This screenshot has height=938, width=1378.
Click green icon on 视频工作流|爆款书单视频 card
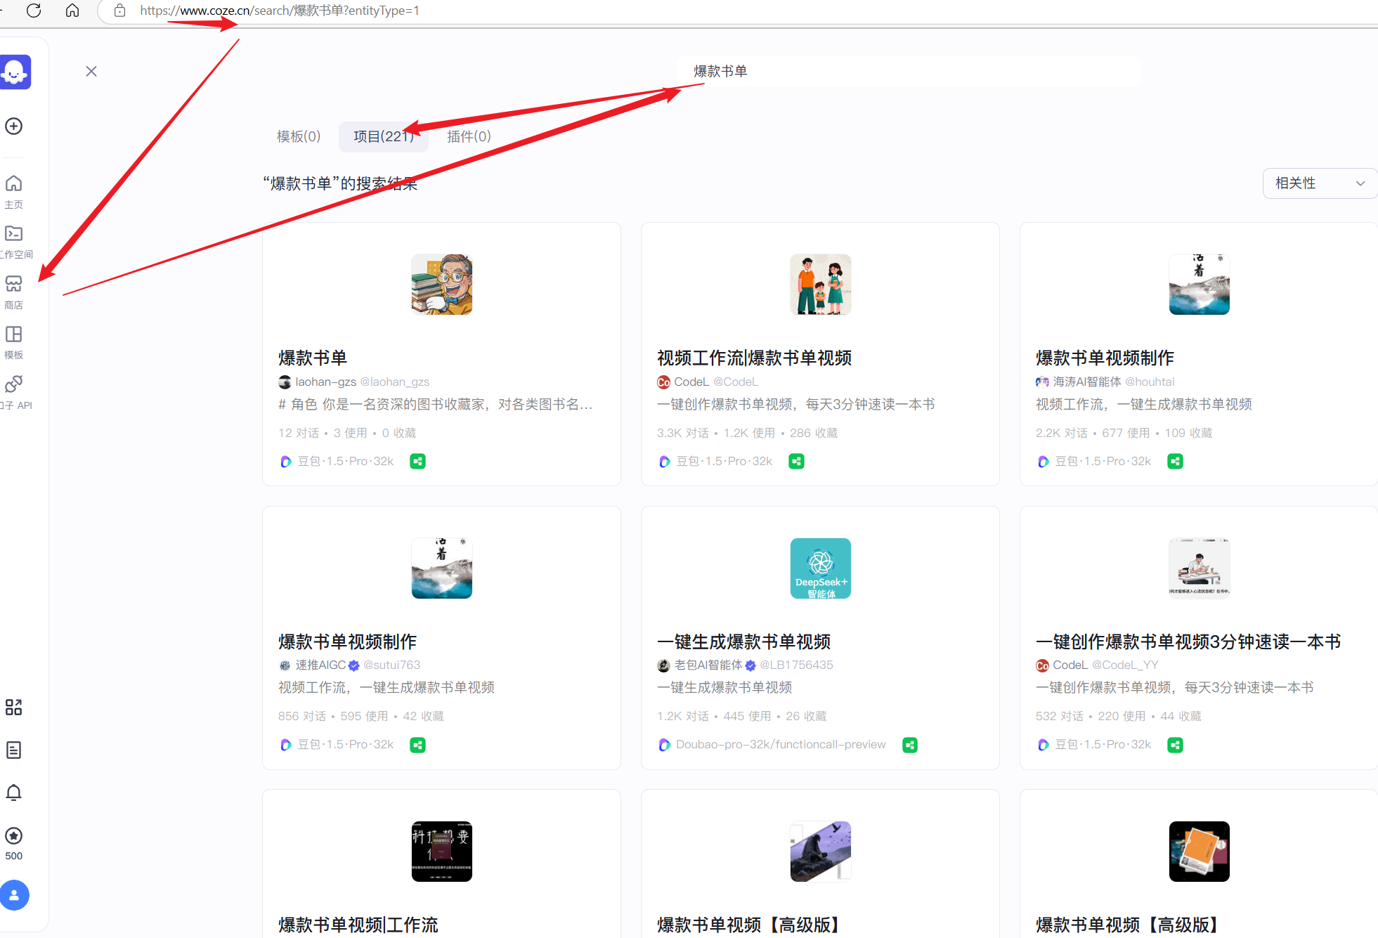[797, 462]
